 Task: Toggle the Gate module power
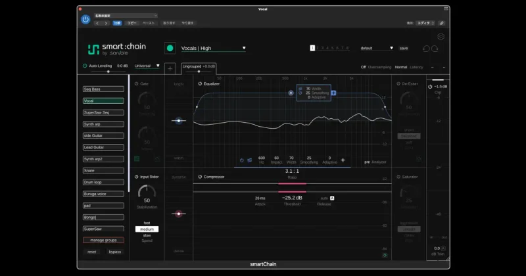[137, 83]
